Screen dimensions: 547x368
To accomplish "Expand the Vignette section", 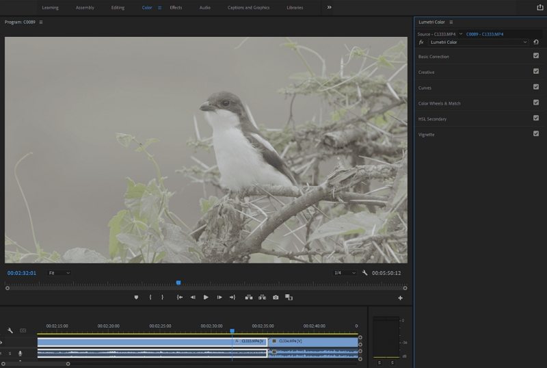I will (426, 135).
